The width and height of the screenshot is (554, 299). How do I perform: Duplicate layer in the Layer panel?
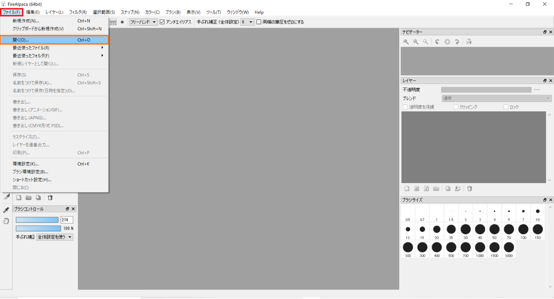click(448, 188)
